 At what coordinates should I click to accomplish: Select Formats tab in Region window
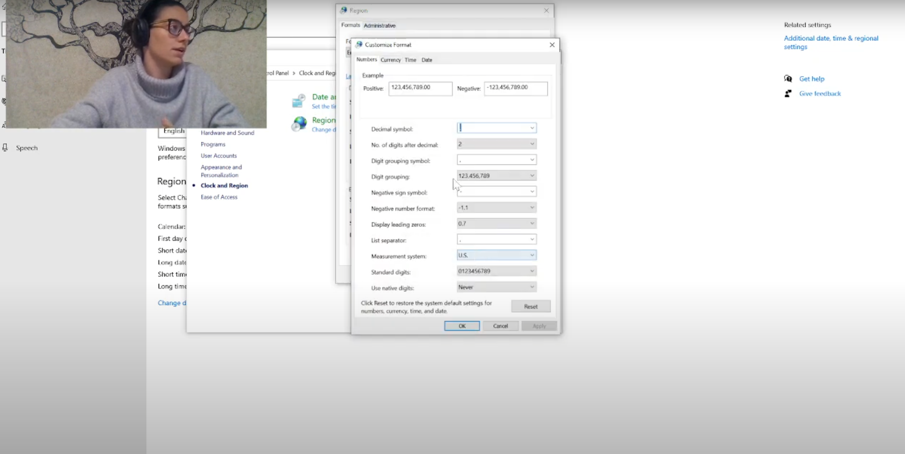pyautogui.click(x=350, y=25)
